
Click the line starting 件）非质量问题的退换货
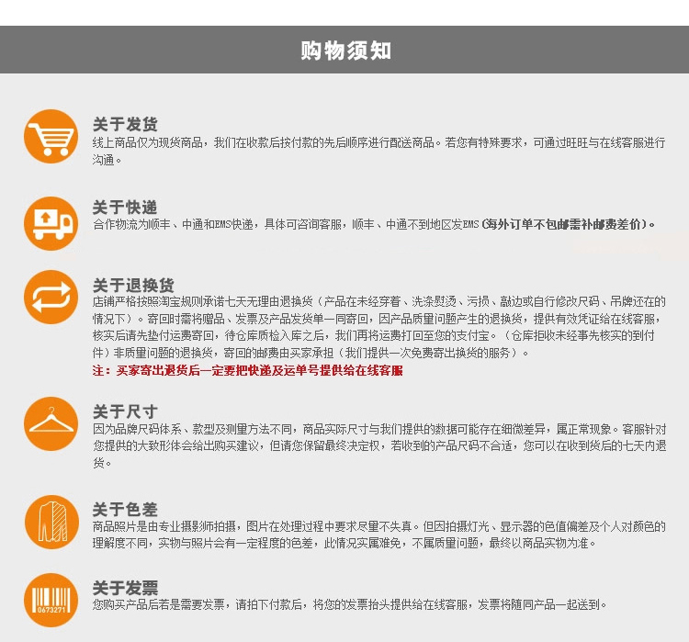pyautogui.click(x=311, y=353)
